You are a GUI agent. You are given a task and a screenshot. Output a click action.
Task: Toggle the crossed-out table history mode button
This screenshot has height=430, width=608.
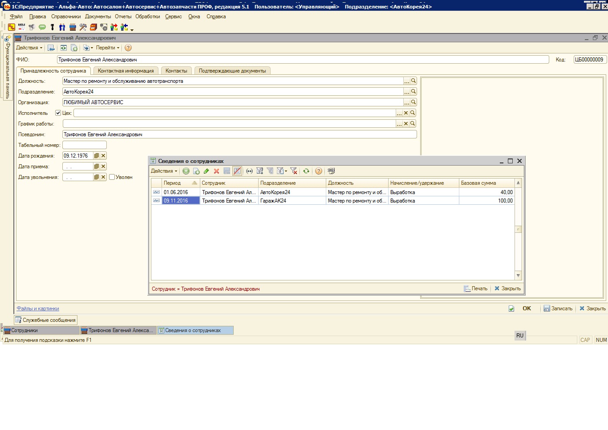point(237,171)
